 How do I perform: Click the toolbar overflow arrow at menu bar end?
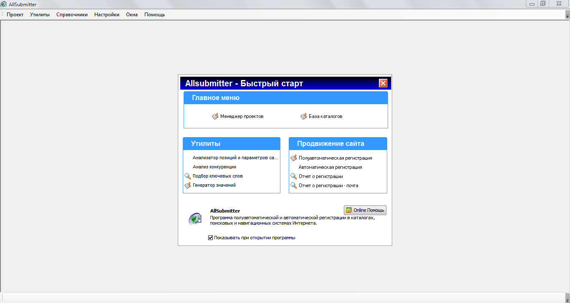tap(567, 15)
